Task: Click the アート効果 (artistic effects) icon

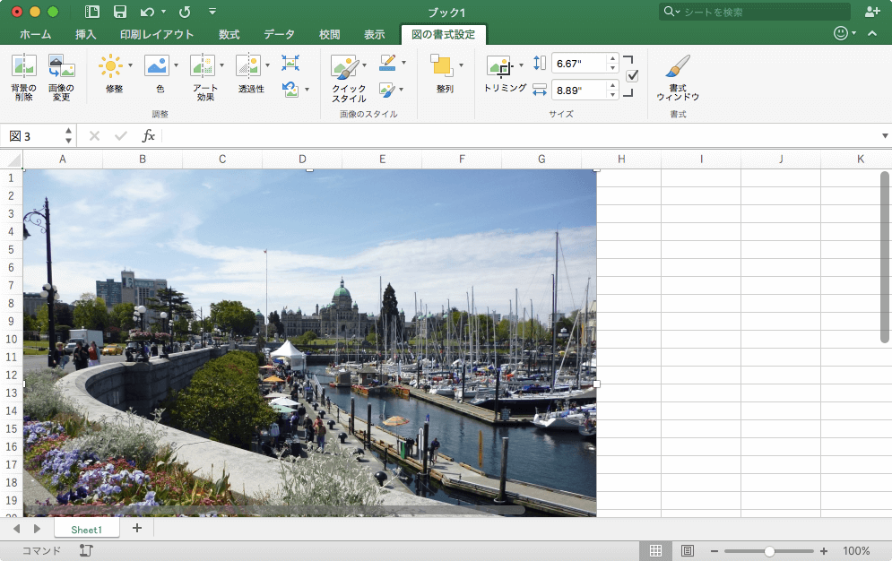Action: [203, 66]
